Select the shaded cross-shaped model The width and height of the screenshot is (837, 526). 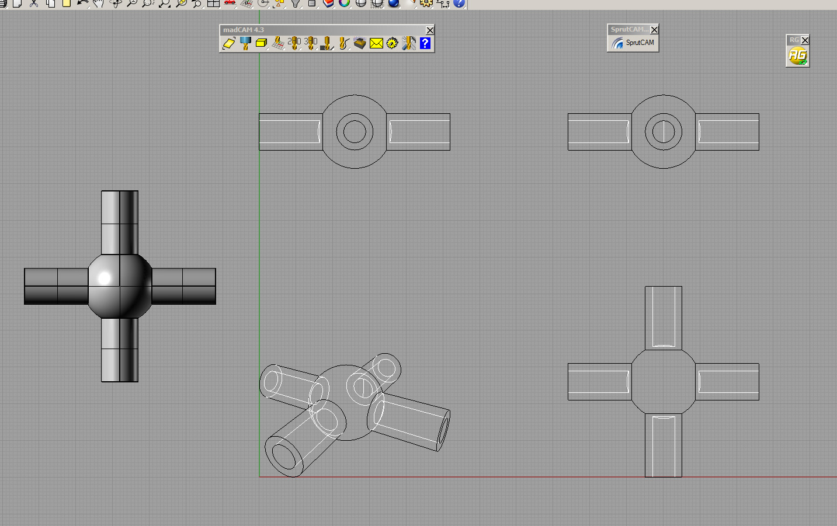point(120,286)
